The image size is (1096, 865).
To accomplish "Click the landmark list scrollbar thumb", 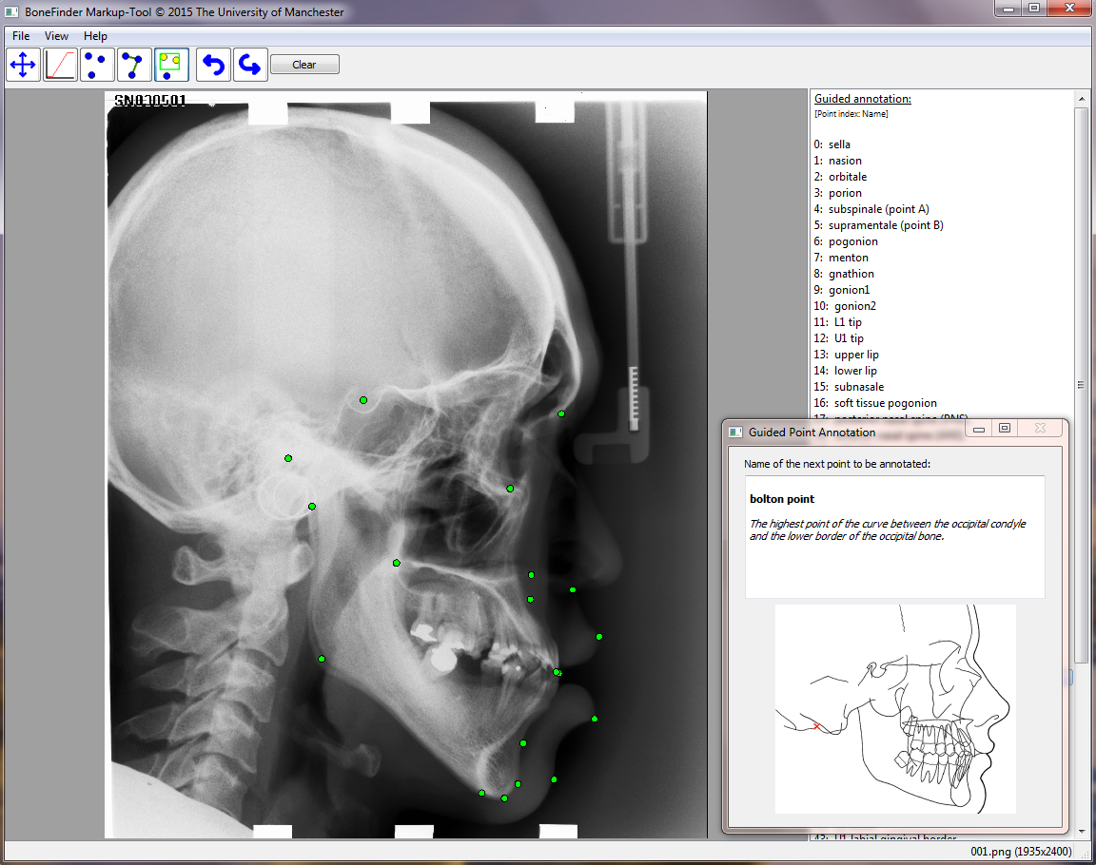I will pyautogui.click(x=1081, y=385).
